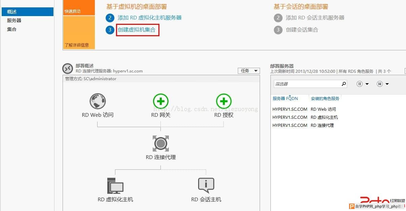406x211 pixels.
Task: Select 概述 in the left navigation
Action: pyautogui.click(x=28, y=12)
